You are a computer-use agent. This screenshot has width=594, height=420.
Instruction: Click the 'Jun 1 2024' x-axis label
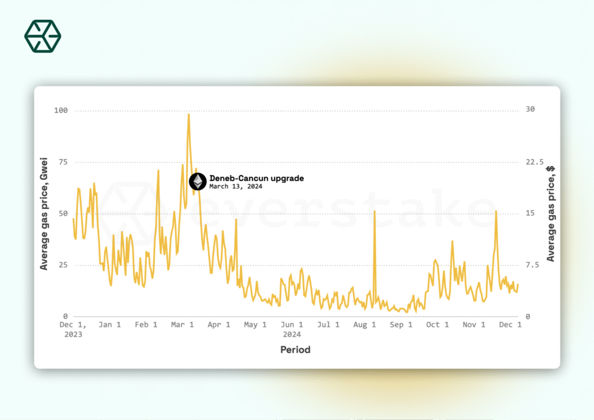pyautogui.click(x=292, y=330)
